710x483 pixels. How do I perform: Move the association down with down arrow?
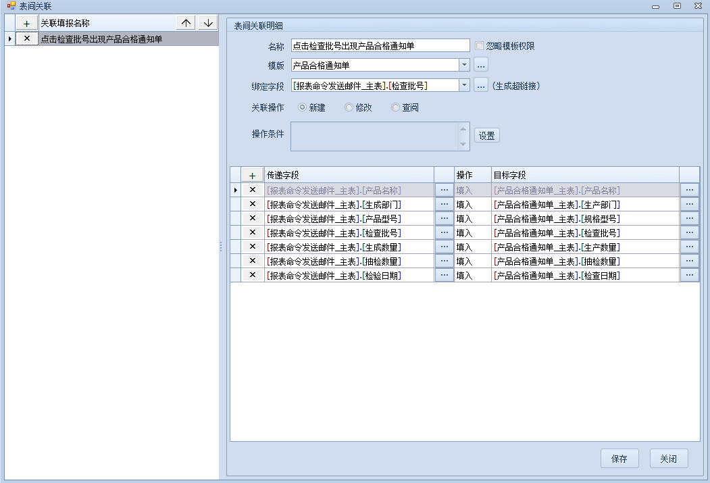pos(208,23)
